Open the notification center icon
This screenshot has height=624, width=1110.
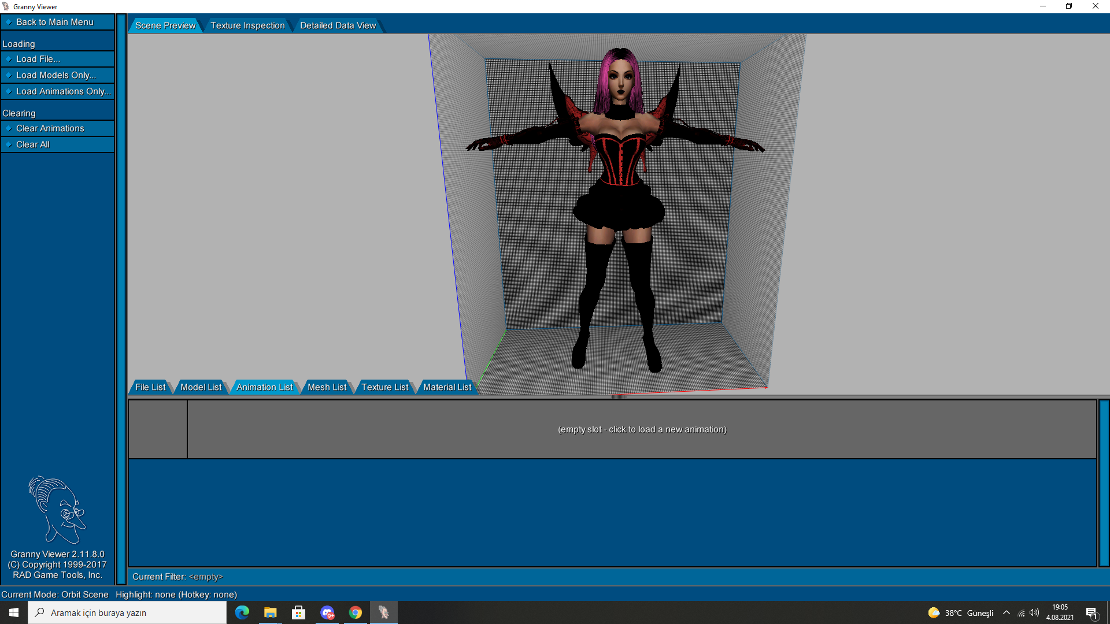[1091, 613]
